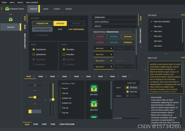The width and height of the screenshot is (185, 131).
Task: Open the bottom boxed New Item1 combo box
Action: [x=103, y=67]
